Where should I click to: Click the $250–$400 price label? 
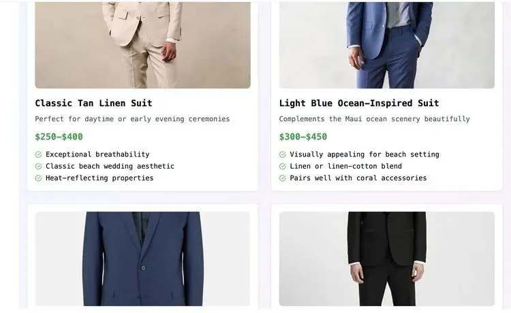(x=59, y=137)
